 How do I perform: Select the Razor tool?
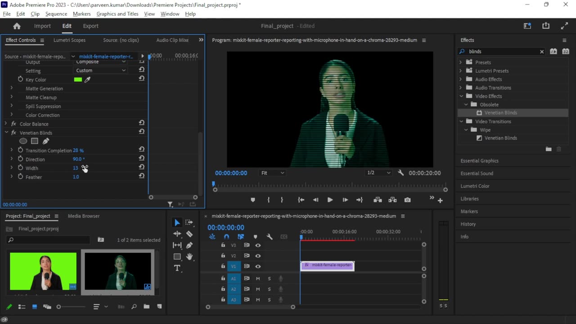point(189,234)
